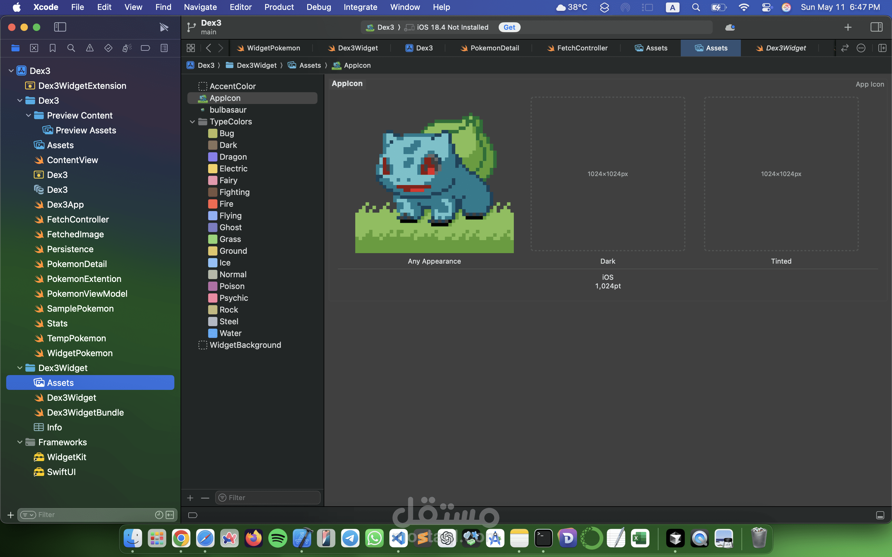
Task: Open the Product menu
Action: pos(279,7)
